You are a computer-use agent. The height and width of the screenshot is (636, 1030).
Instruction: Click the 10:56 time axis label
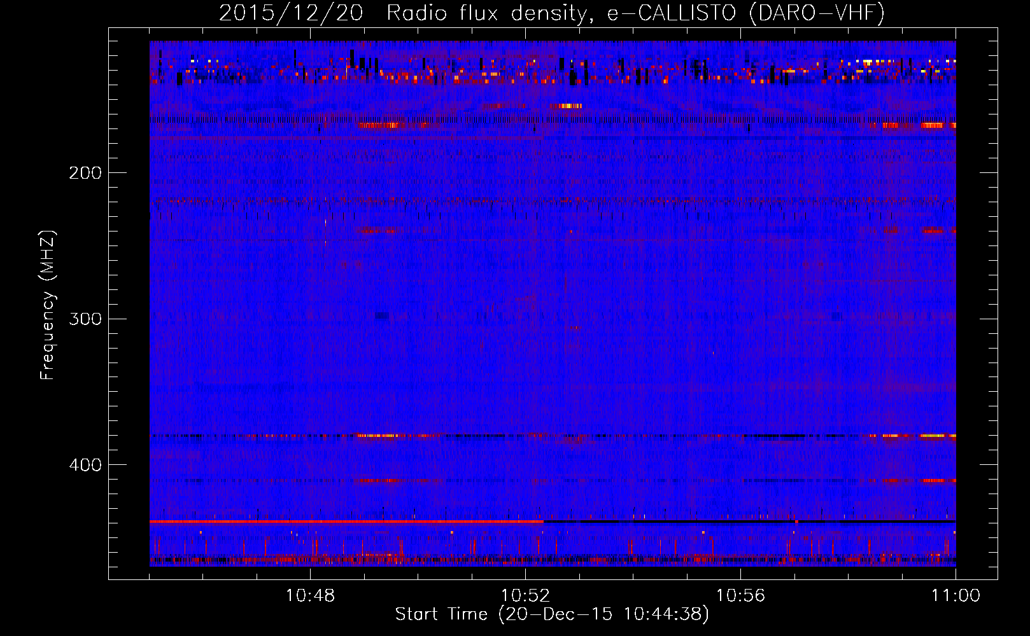point(740,596)
